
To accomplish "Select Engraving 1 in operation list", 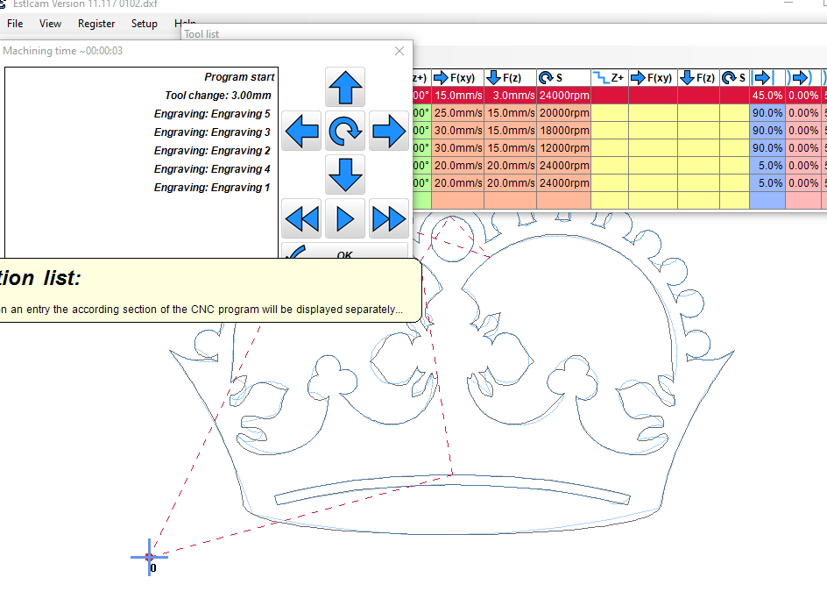I will [212, 188].
